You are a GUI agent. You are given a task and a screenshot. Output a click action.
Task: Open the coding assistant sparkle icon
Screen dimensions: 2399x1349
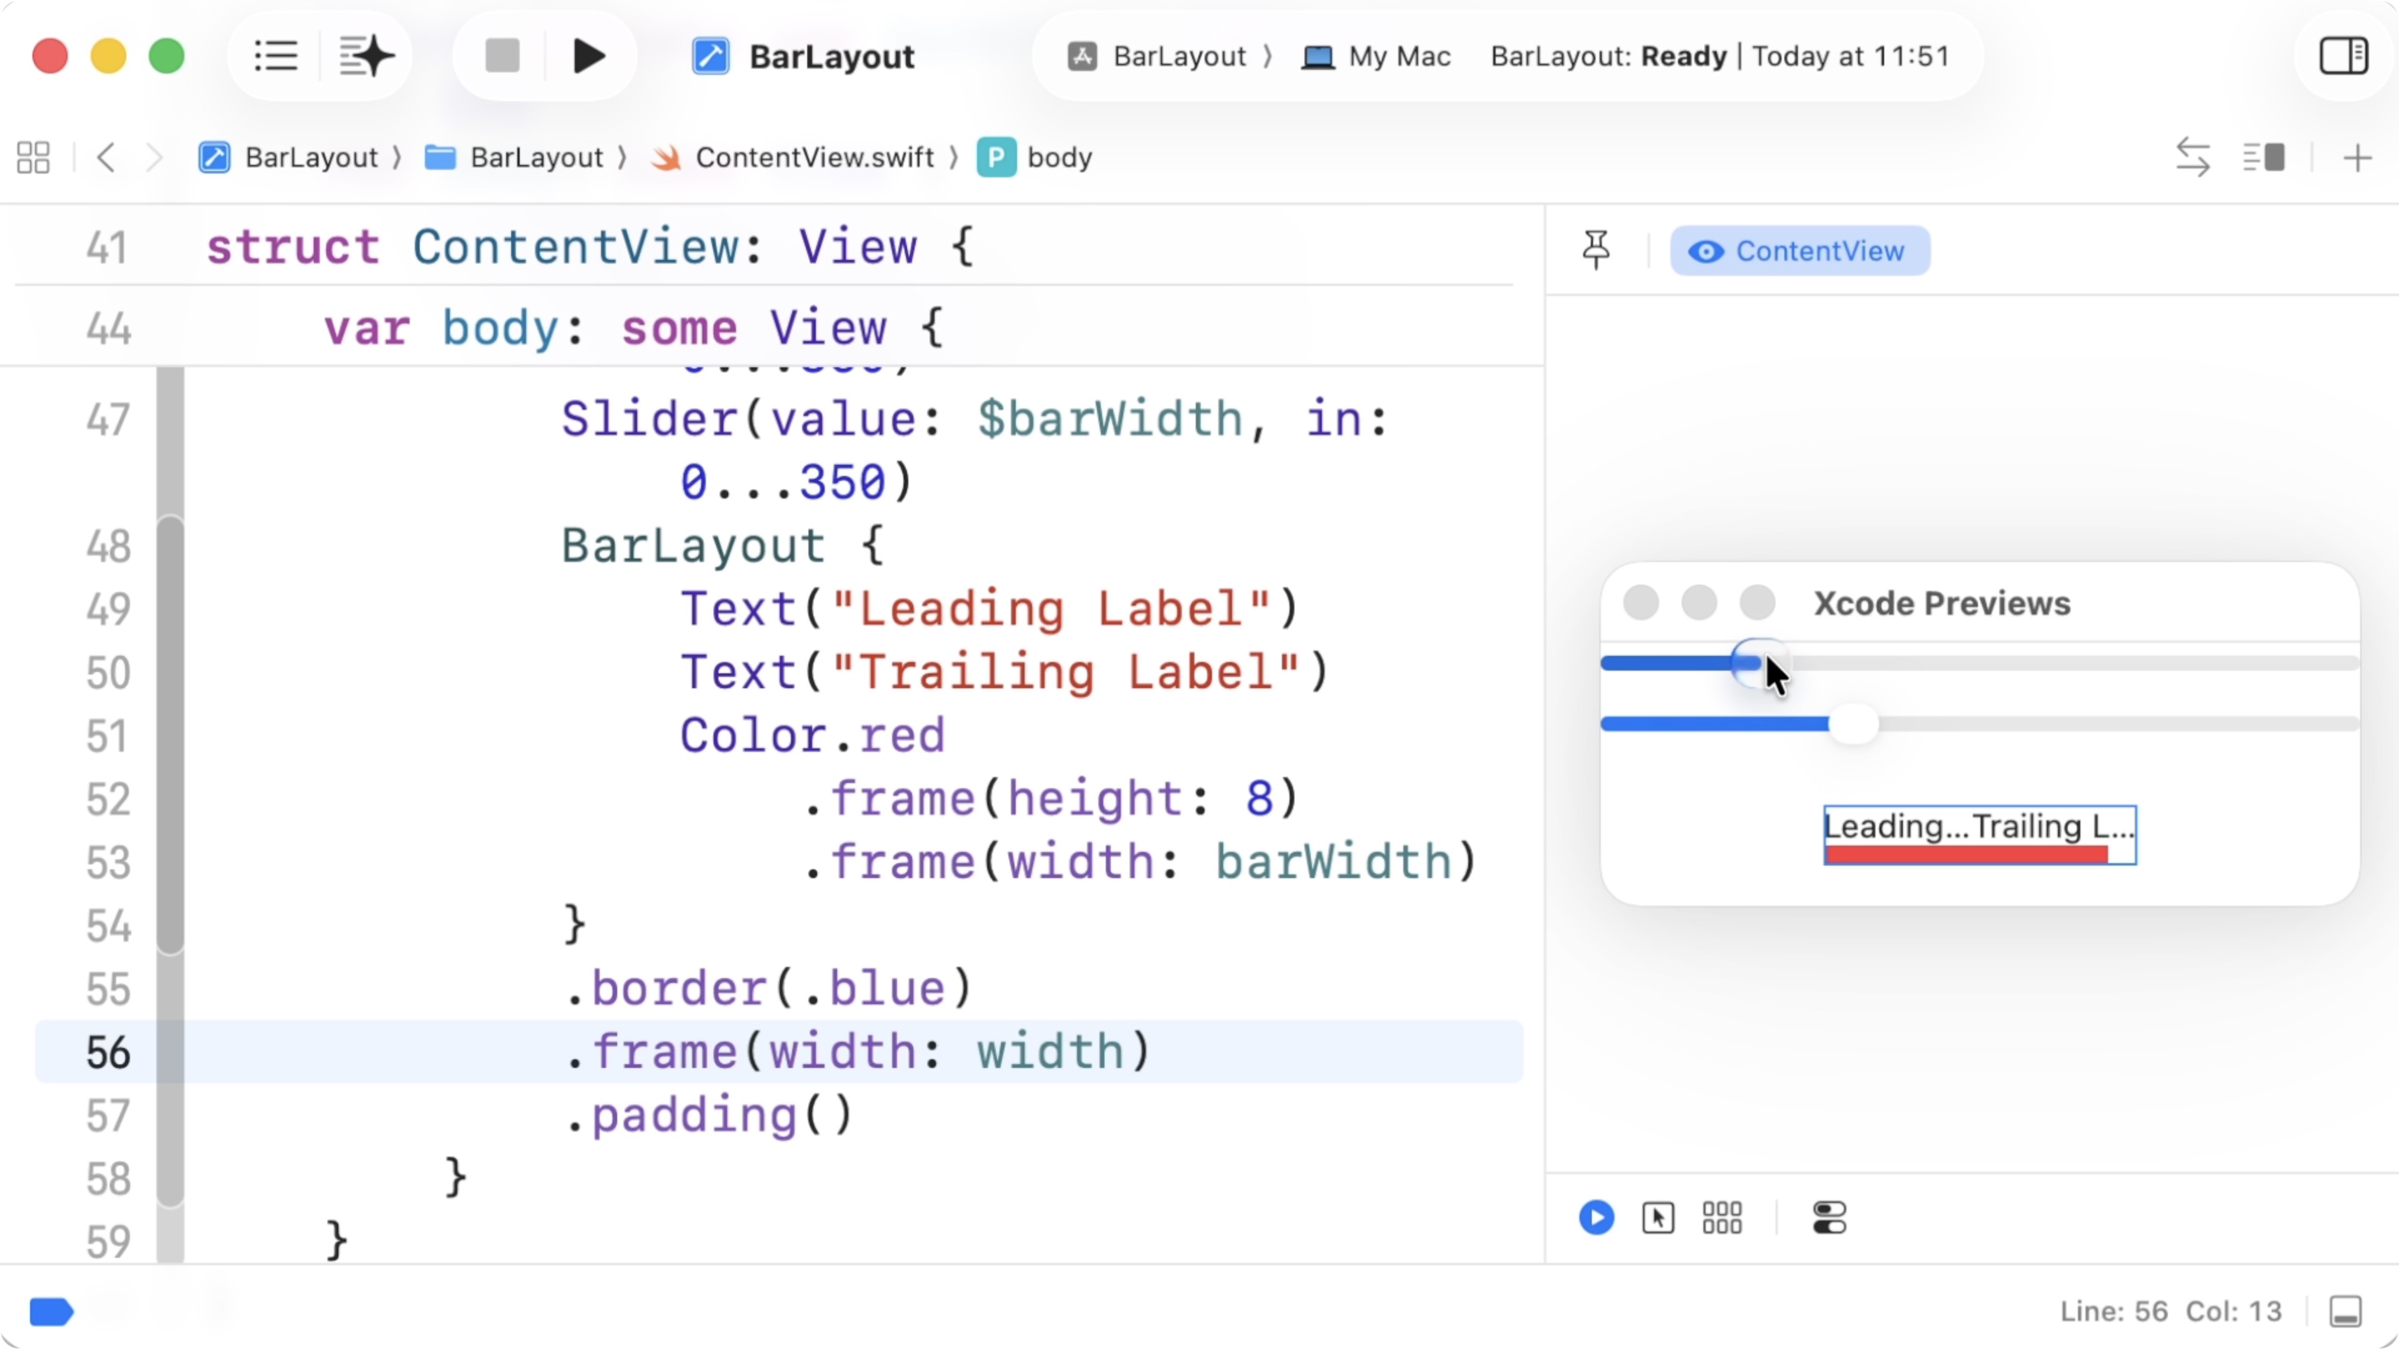[x=366, y=57]
